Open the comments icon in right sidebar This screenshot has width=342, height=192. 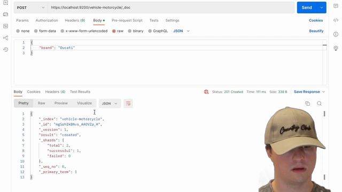click(x=336, y=6)
